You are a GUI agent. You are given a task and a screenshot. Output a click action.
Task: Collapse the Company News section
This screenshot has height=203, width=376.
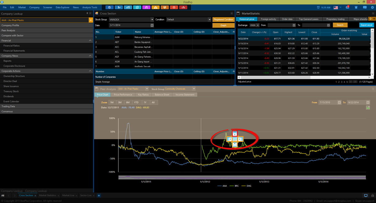[90, 56]
